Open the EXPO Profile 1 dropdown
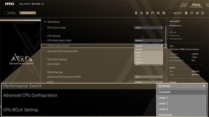Image resolution: width=209 pixels, height=117 pixels. (x=149, y=82)
